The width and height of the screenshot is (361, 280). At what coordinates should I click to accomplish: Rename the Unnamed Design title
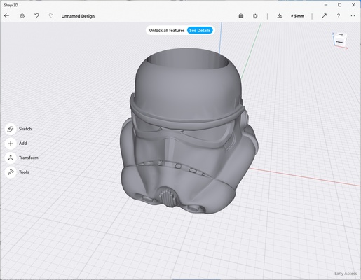pyautogui.click(x=78, y=16)
